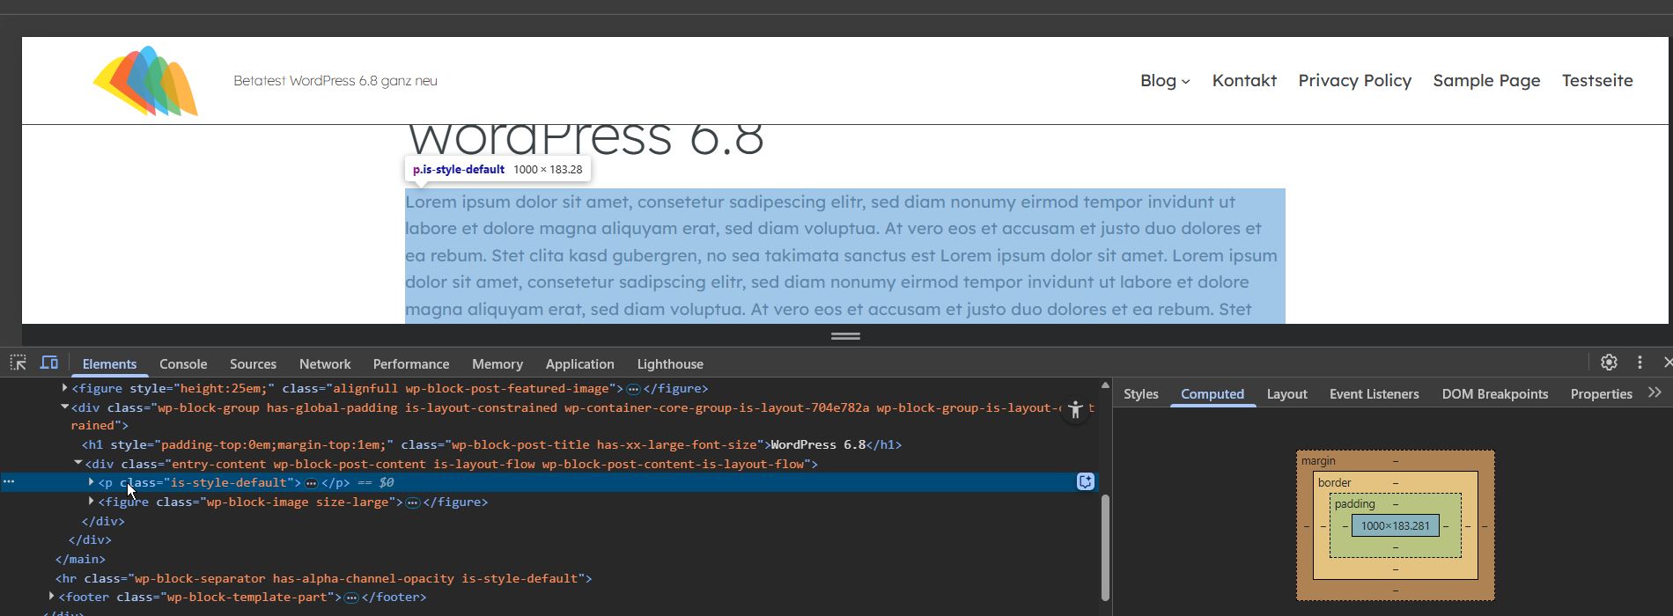Screen dimensions: 1673x616
Task: Open the Testseite navigation link
Action: pyautogui.click(x=1597, y=80)
